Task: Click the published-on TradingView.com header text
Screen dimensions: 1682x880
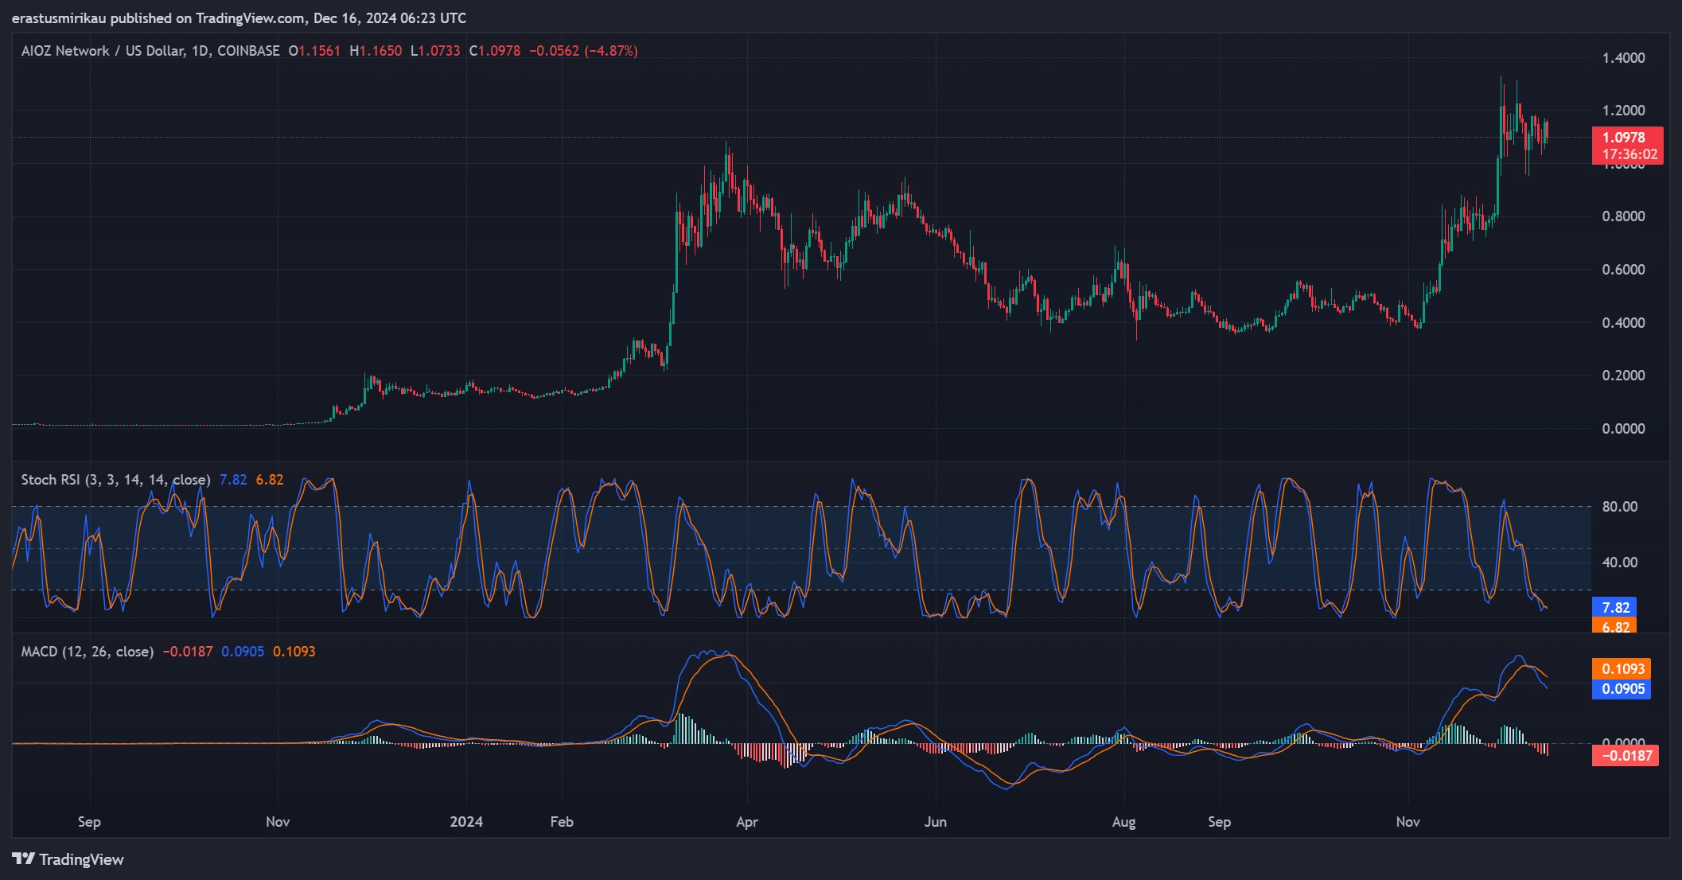Action: point(239,18)
